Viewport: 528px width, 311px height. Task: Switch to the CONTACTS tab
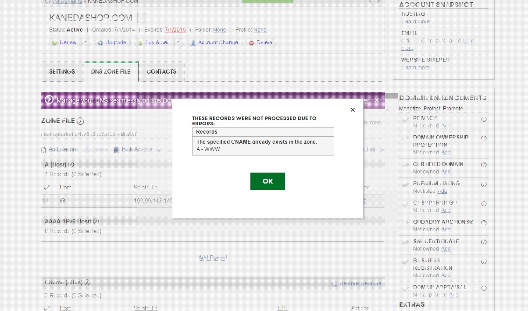161,71
